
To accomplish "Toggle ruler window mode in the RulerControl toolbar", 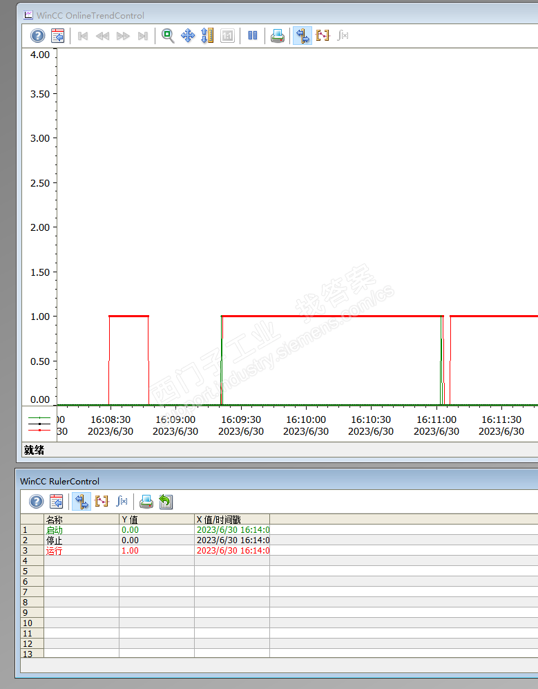I will [81, 501].
